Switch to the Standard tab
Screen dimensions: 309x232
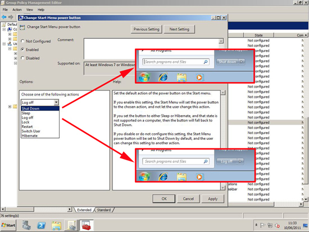(x=104, y=210)
